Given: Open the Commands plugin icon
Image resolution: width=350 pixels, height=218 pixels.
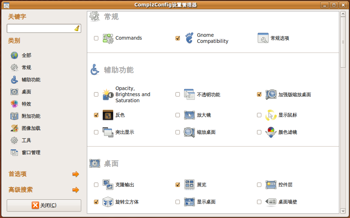Looking at the screenshot, I should pyautogui.click(x=108, y=38).
